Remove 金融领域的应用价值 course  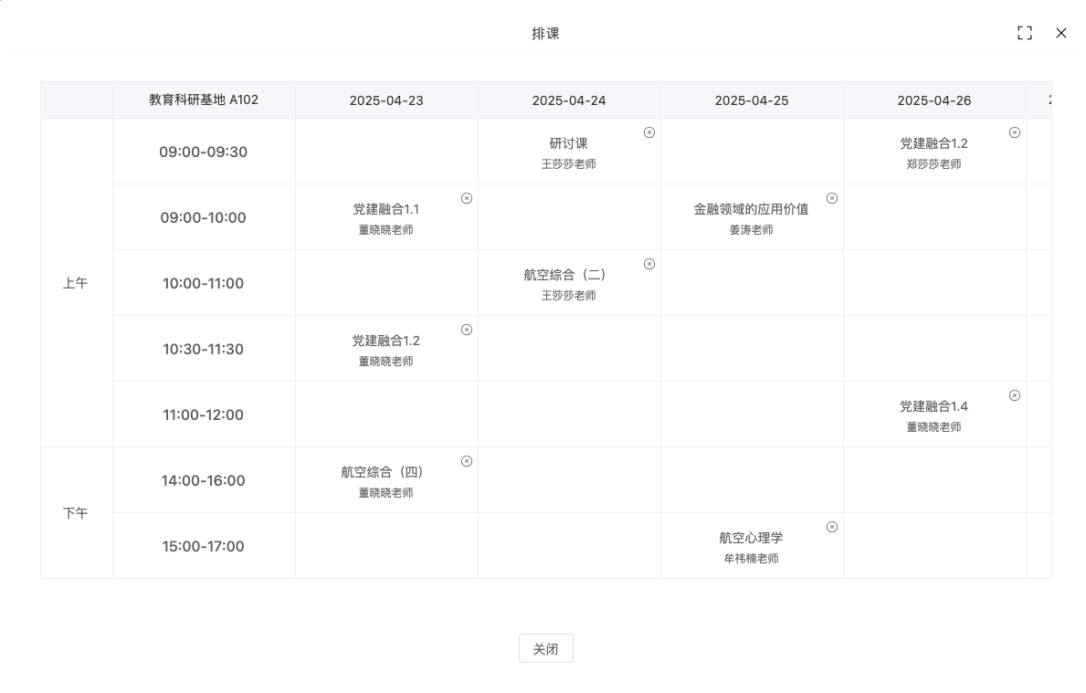[832, 198]
